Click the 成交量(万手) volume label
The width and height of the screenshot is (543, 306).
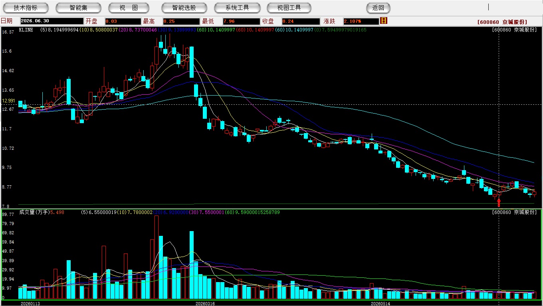coord(34,212)
